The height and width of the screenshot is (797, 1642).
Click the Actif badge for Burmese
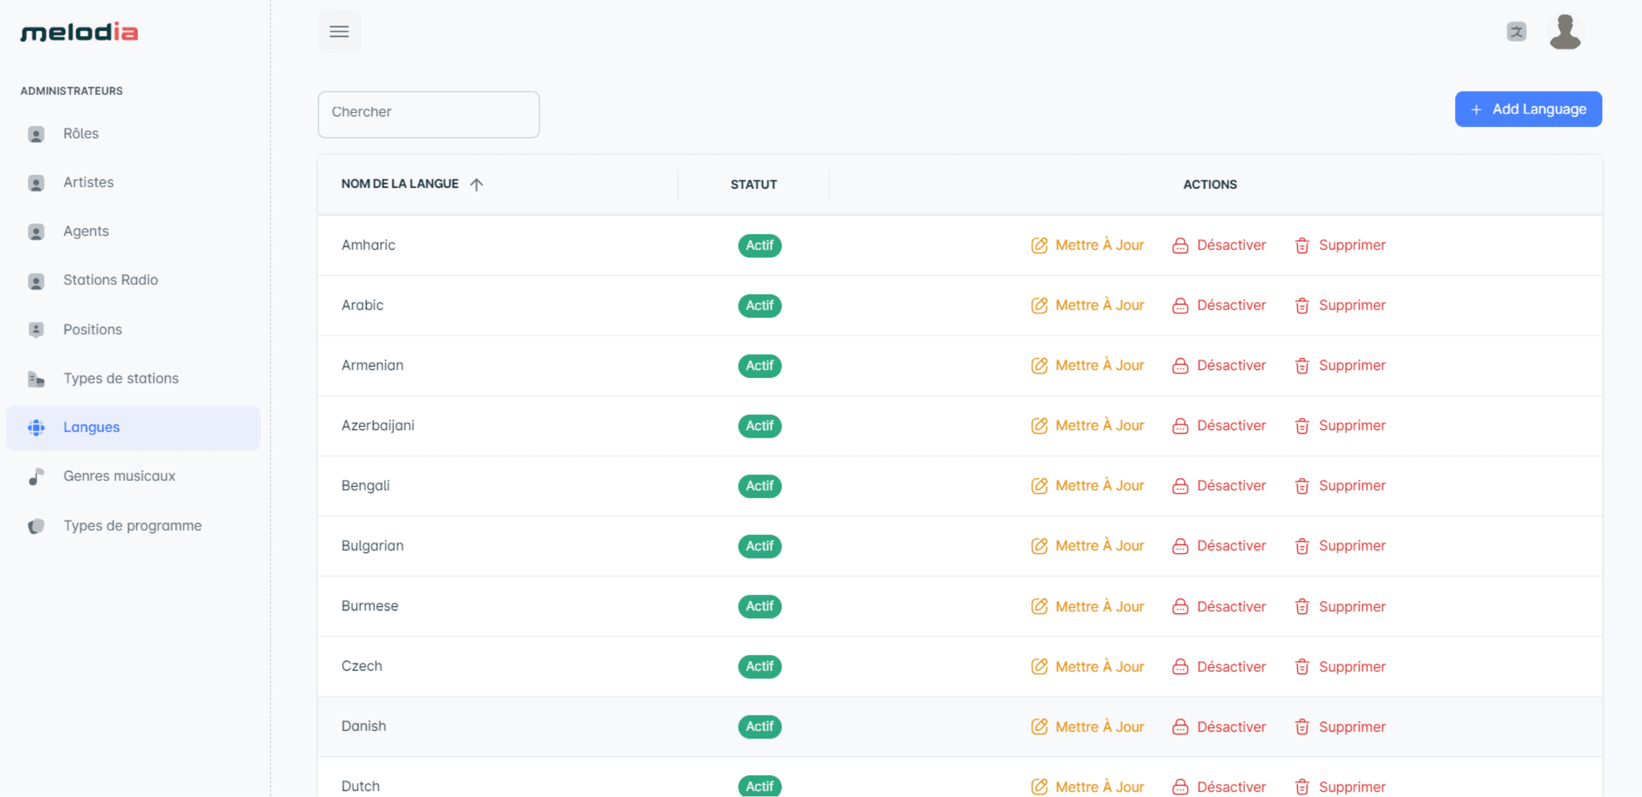point(759,606)
